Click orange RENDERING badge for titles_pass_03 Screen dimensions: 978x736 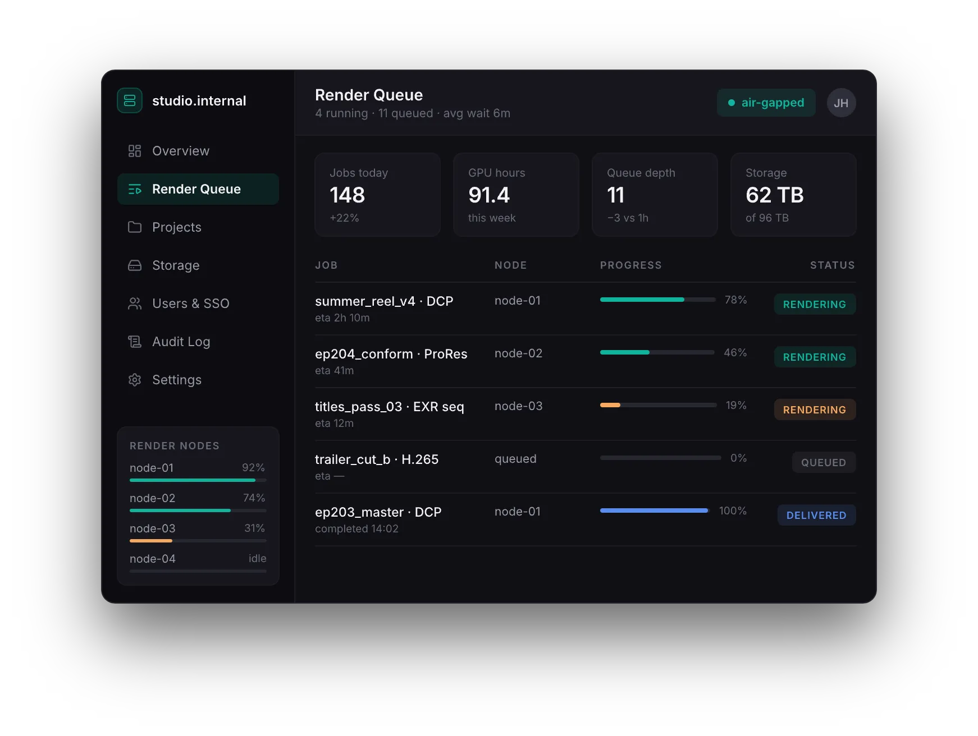pos(815,410)
